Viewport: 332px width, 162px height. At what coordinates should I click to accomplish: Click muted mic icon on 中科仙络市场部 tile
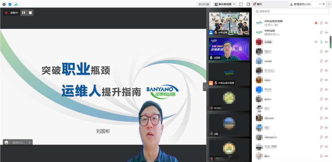tap(216, 83)
